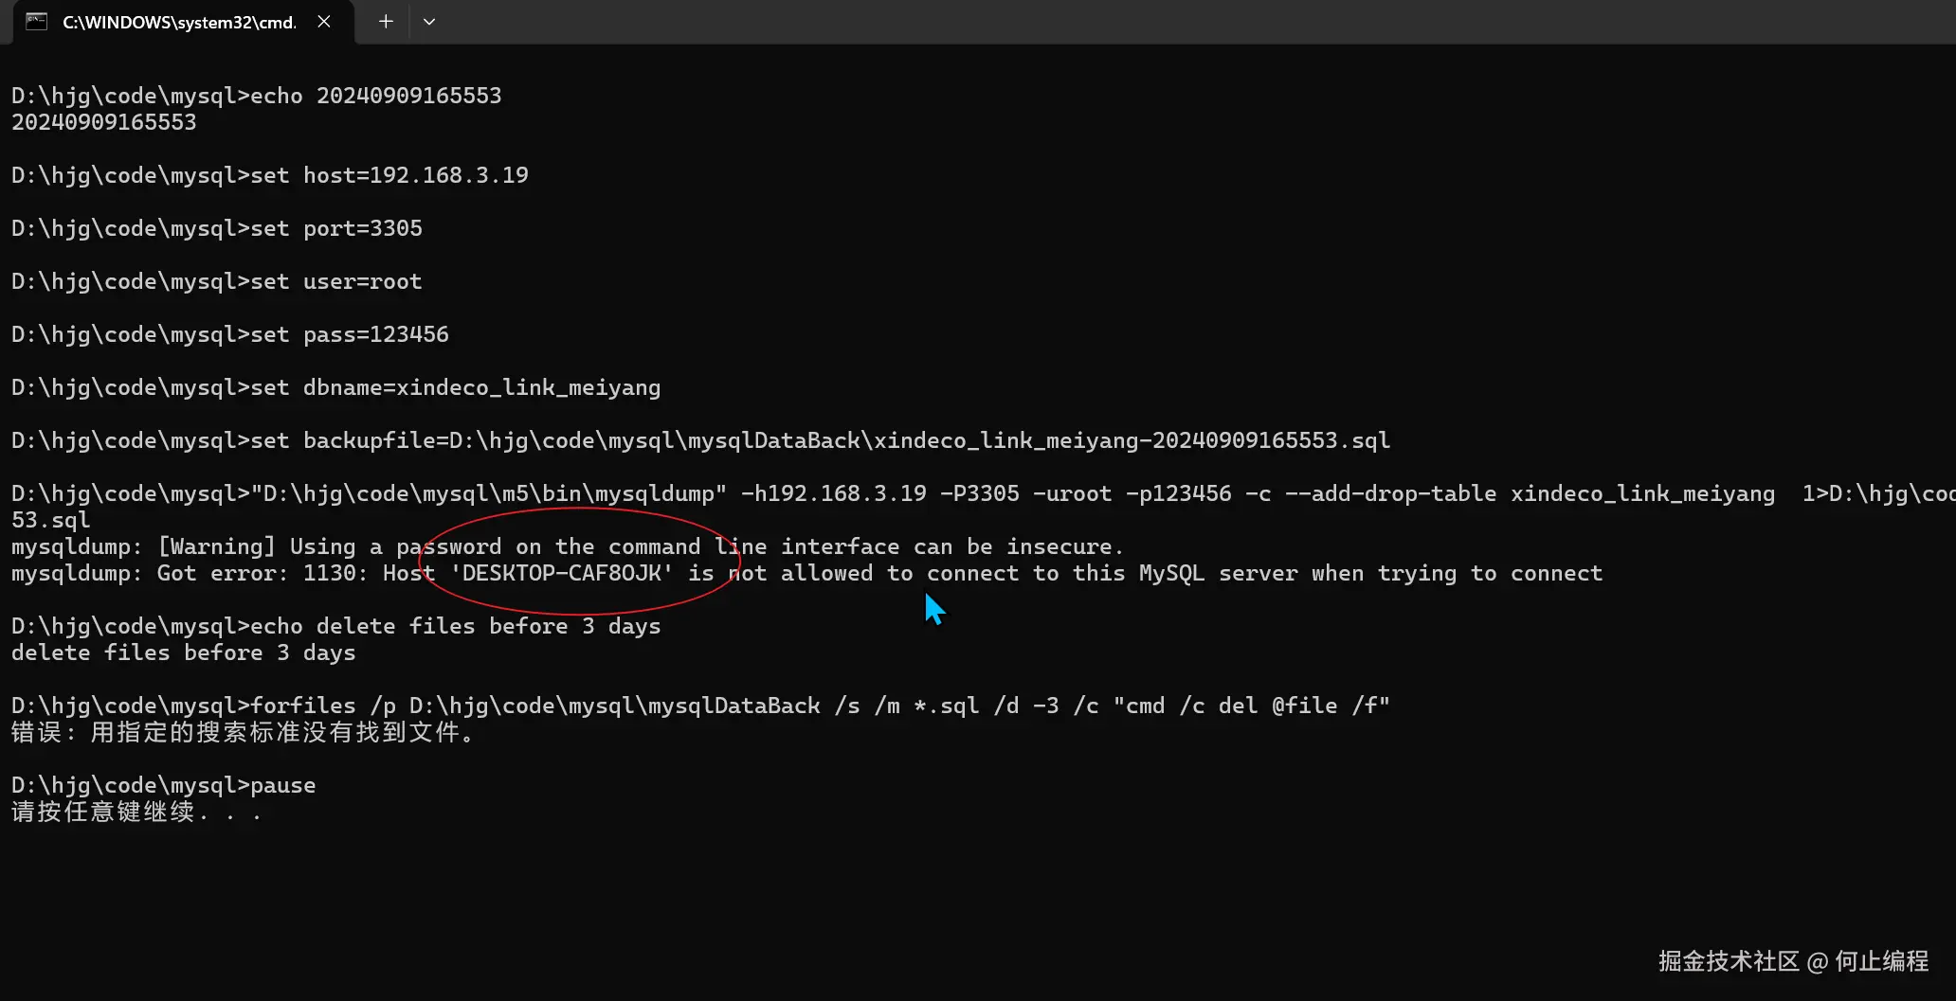Click the circled 'DESKTOP-CAF8OJK' host name

pos(562,573)
